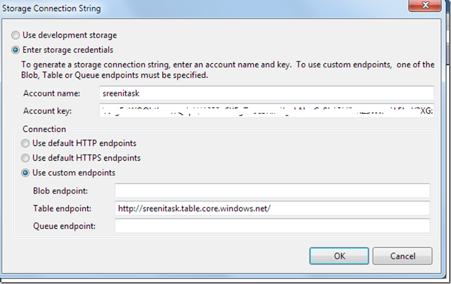Pick the Use custom endpoints radio

(x=25, y=172)
